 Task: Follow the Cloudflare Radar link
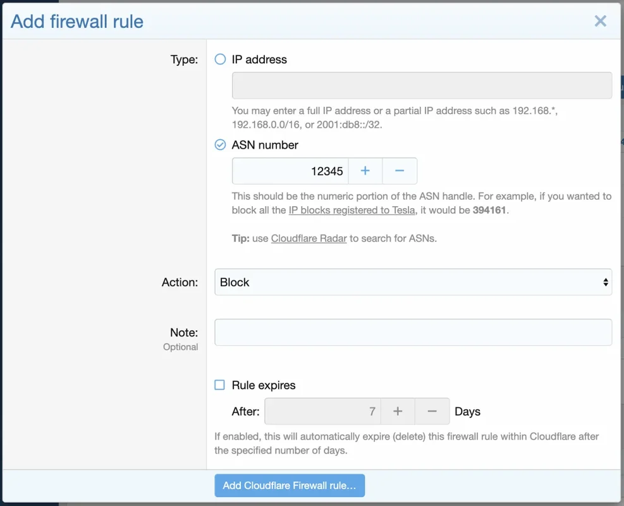coord(309,238)
